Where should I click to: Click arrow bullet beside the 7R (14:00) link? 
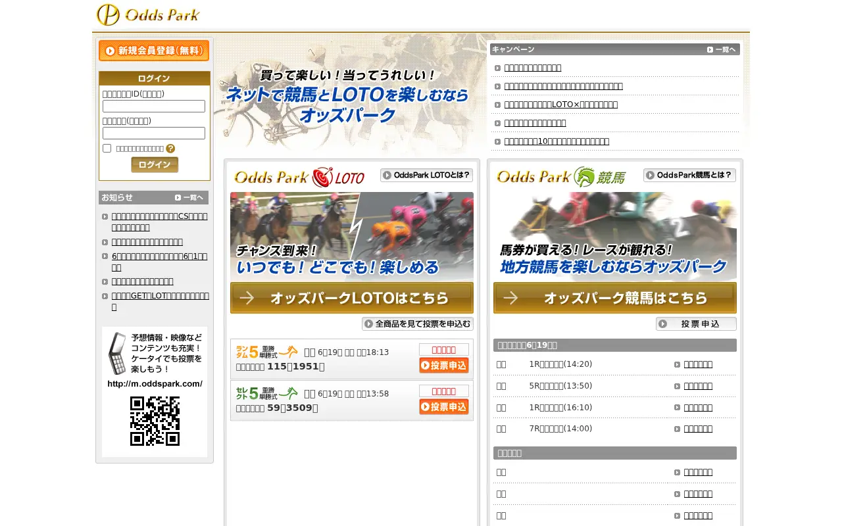(677, 429)
